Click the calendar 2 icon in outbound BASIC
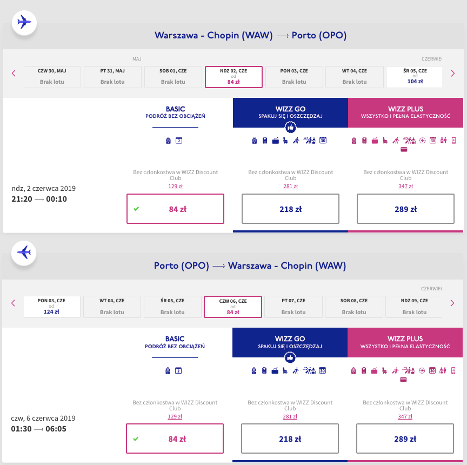 tap(179, 141)
